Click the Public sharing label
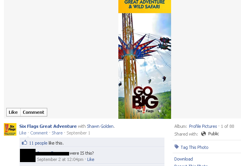This screenshot has height=166, width=241. click(x=213, y=134)
